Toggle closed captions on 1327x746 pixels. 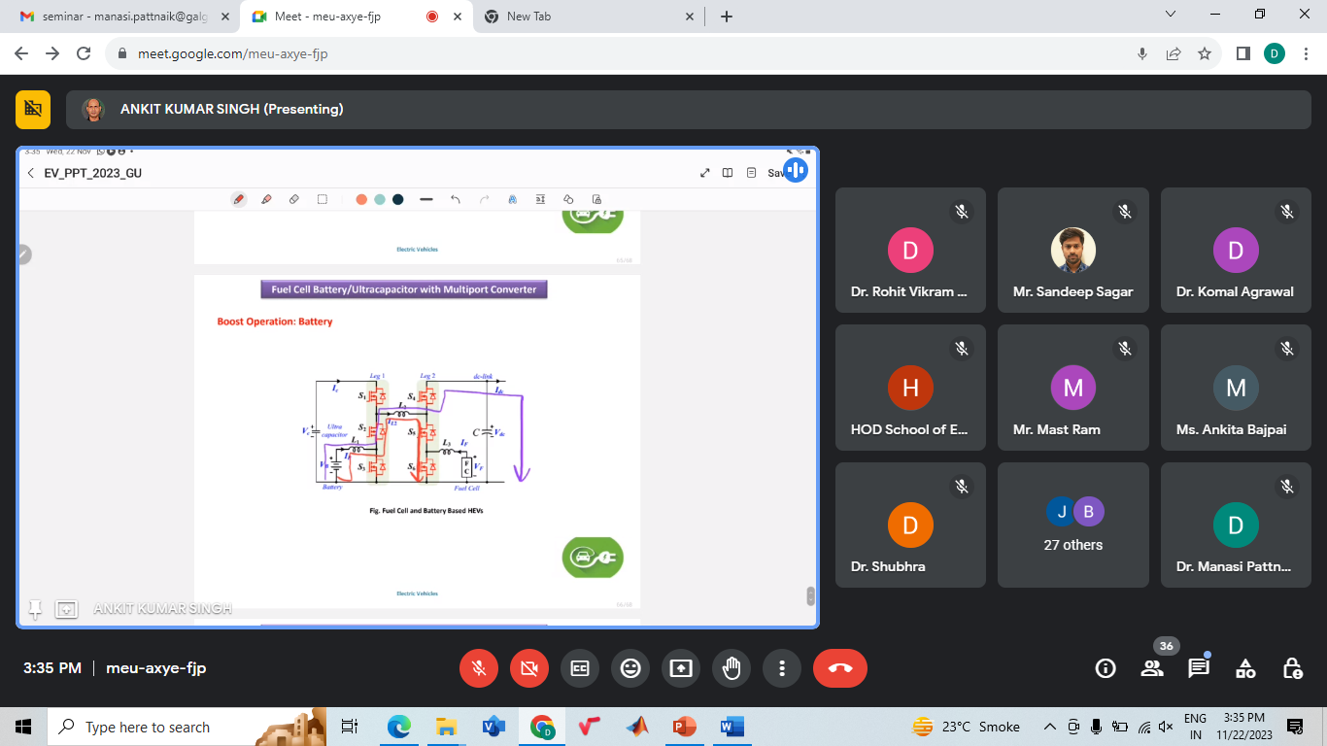[x=580, y=668]
